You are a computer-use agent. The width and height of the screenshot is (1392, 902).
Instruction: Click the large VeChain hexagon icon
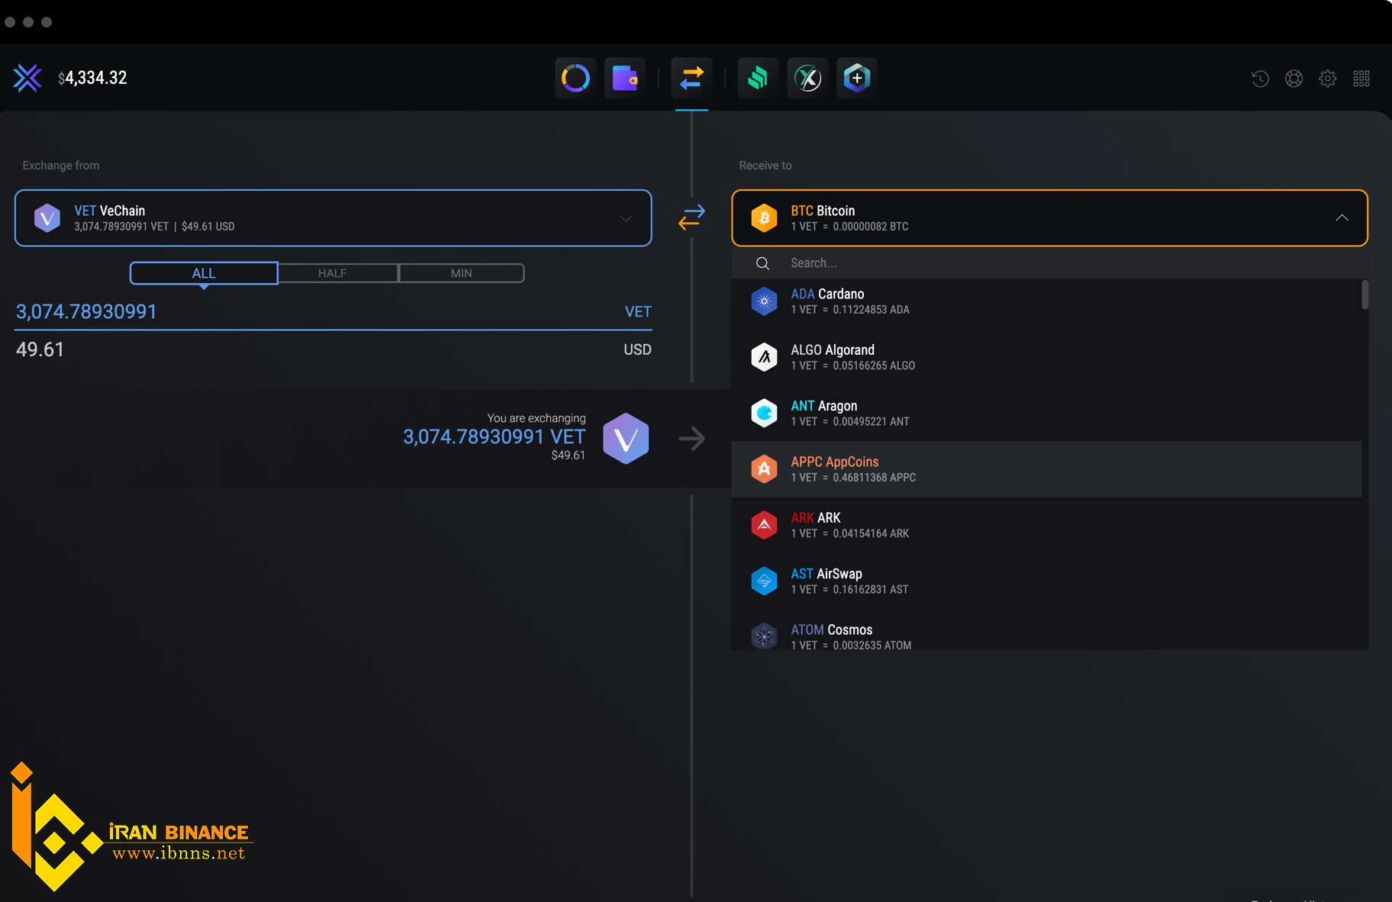pyautogui.click(x=626, y=438)
